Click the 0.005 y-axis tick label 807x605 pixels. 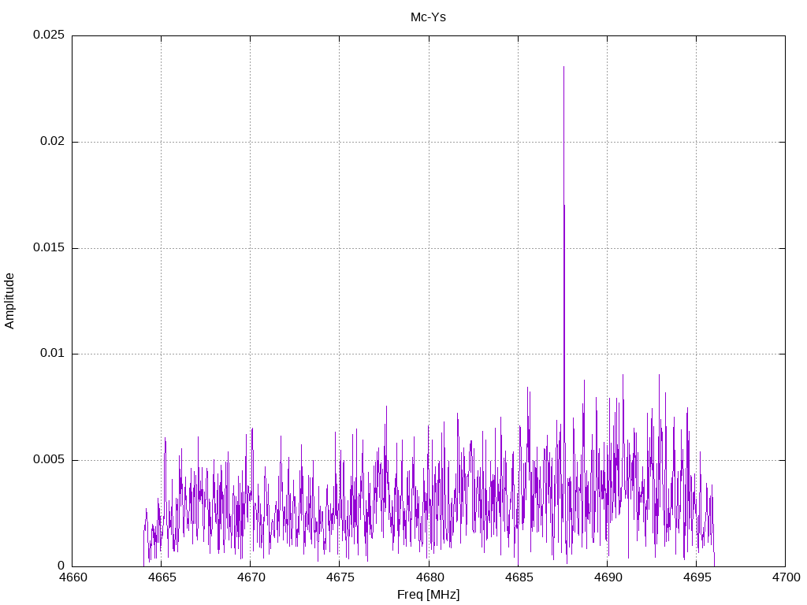[49, 459]
